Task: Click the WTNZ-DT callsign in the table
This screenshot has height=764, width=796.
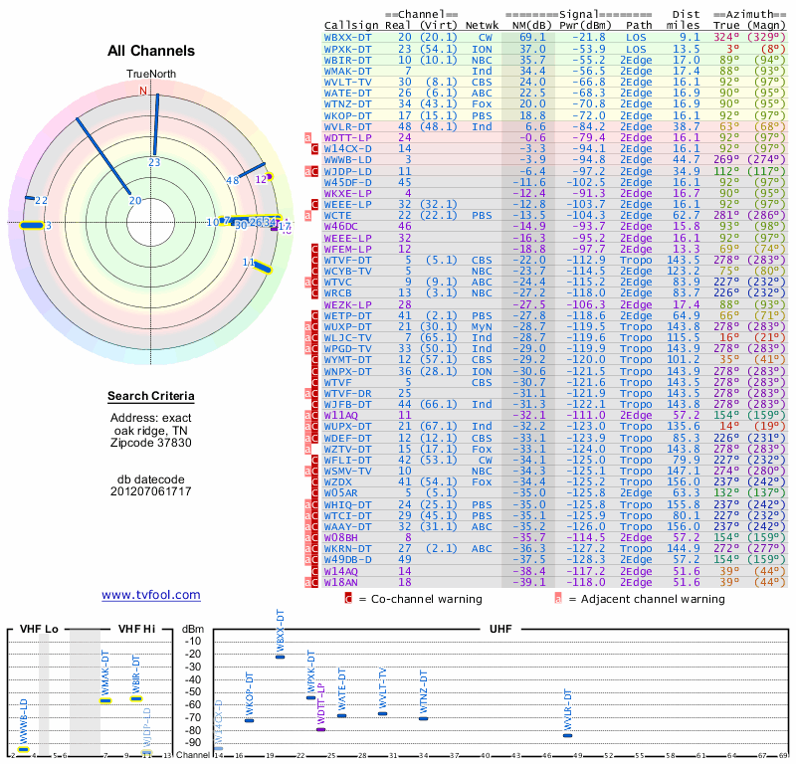Action: [347, 104]
